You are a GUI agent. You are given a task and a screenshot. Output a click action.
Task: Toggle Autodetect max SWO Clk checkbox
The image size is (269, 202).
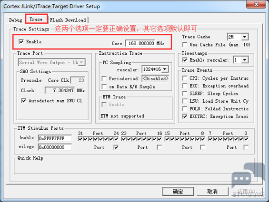(24, 101)
